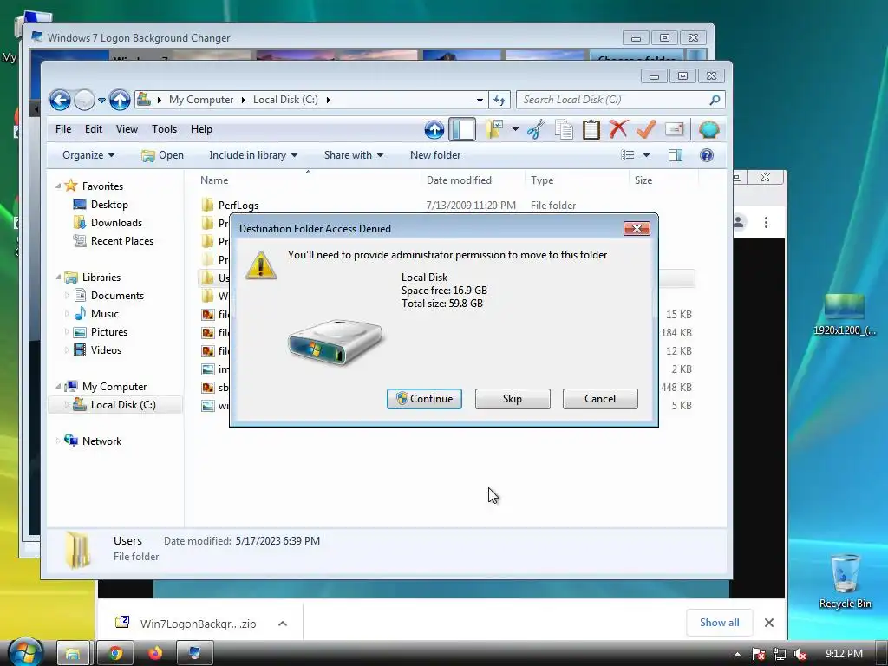Click the Cut scissors icon
This screenshot has width=888, height=666.
[536, 129]
